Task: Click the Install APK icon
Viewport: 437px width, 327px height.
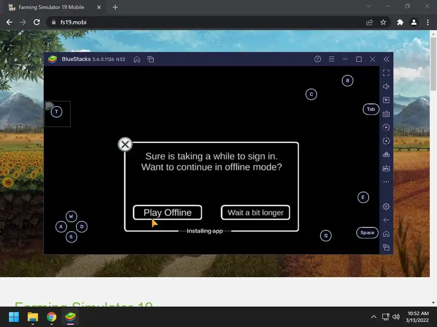Action: pyautogui.click(x=386, y=168)
